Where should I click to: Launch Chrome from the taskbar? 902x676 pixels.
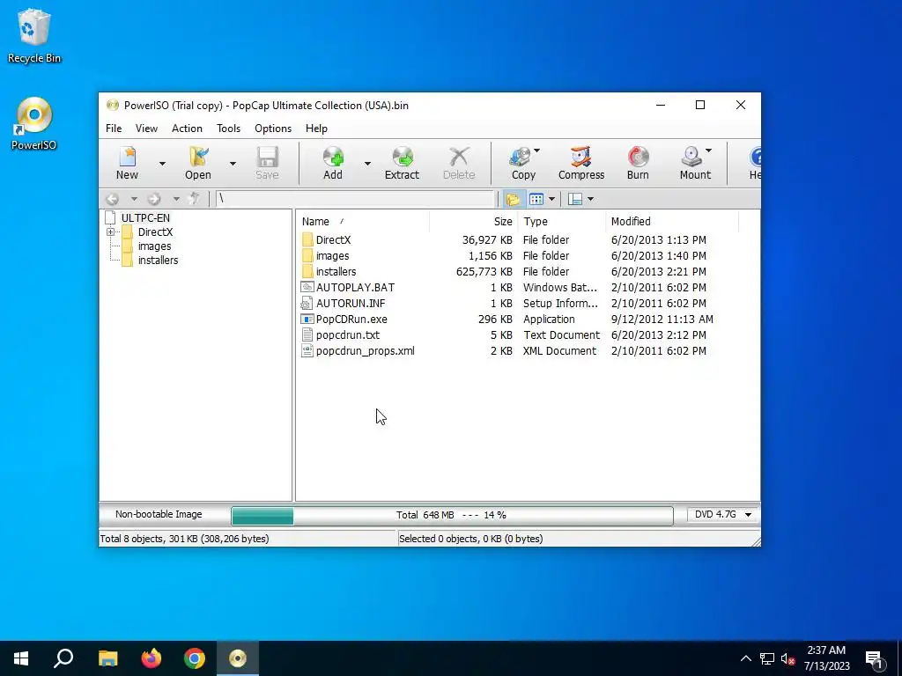[x=195, y=658]
